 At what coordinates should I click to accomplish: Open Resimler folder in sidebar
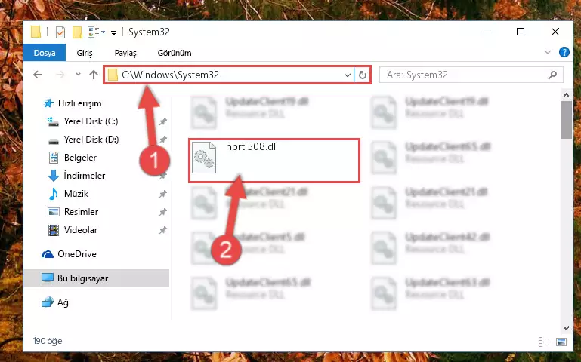pos(81,212)
